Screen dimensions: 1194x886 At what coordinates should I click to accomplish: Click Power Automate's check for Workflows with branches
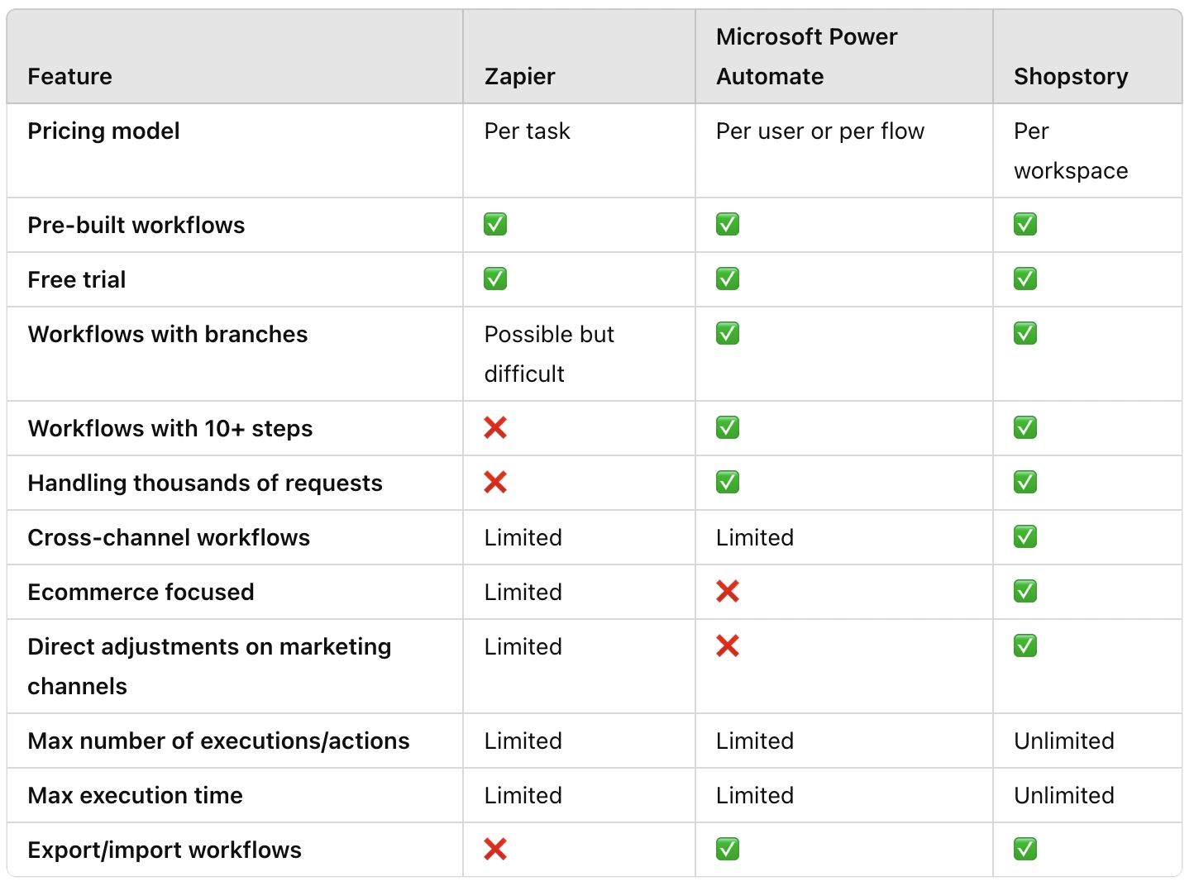[x=728, y=333]
